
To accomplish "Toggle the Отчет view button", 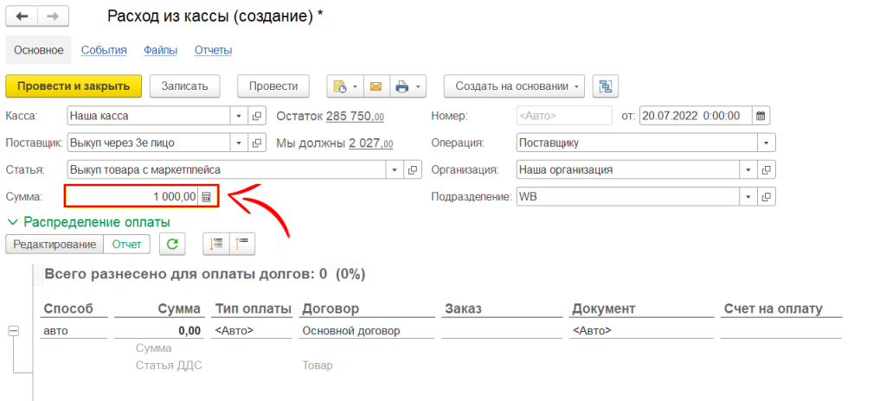I will pos(126,245).
